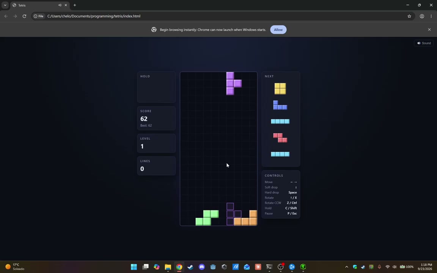This screenshot has width=437, height=273.
Task: Click the HOLD panel label
Action: 145,76
